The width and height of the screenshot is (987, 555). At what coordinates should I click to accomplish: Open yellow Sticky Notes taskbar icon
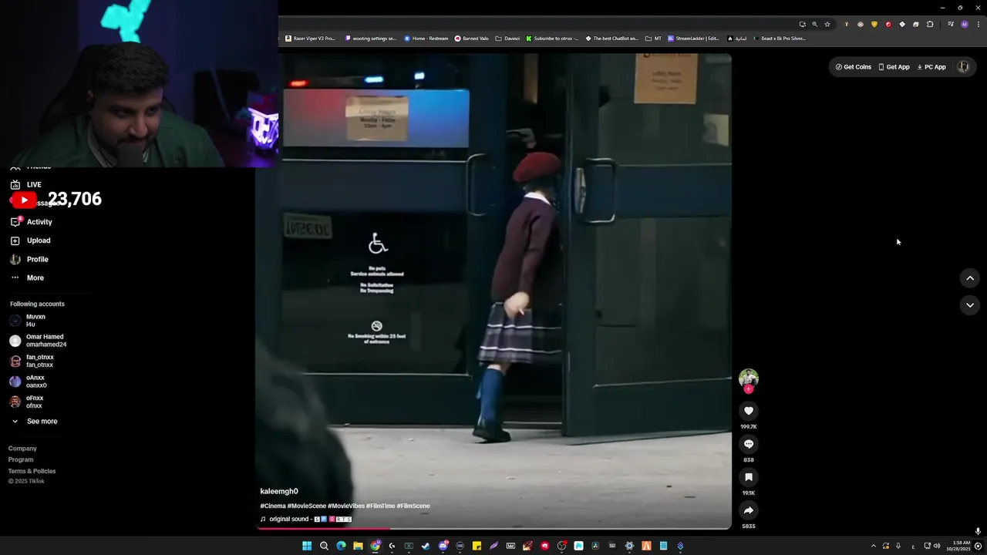[477, 546]
